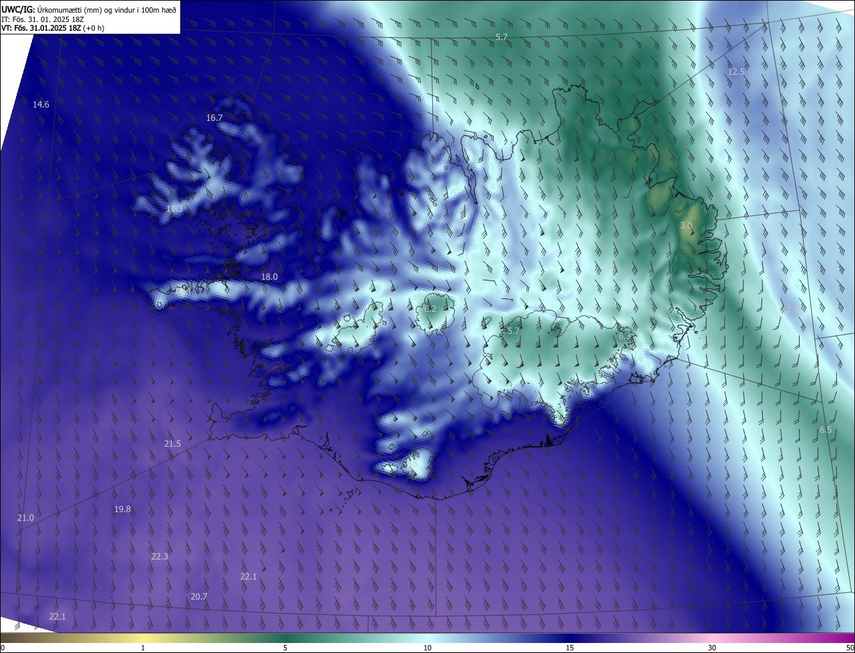Click the faint 11.4 value label east of Iceland

pyautogui.click(x=792, y=310)
